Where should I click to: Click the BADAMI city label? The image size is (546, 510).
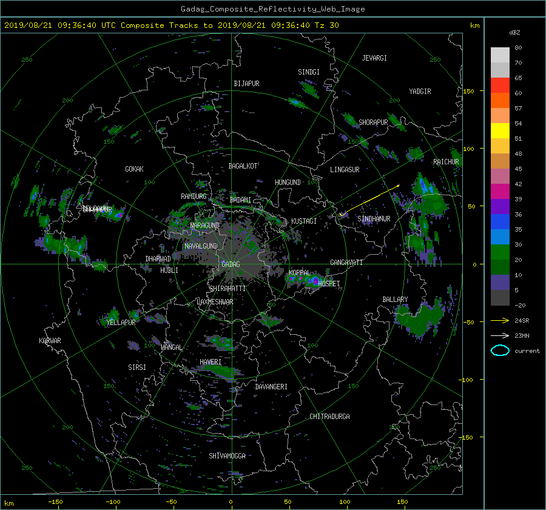[x=240, y=200]
